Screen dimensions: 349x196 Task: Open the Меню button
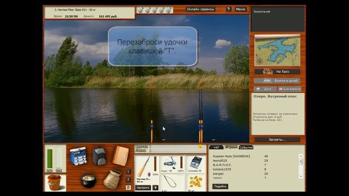pos(240,9)
